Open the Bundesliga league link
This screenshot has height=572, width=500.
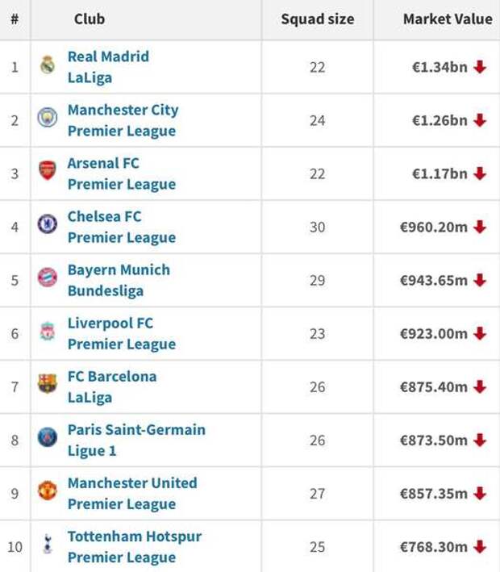pyautogui.click(x=106, y=291)
